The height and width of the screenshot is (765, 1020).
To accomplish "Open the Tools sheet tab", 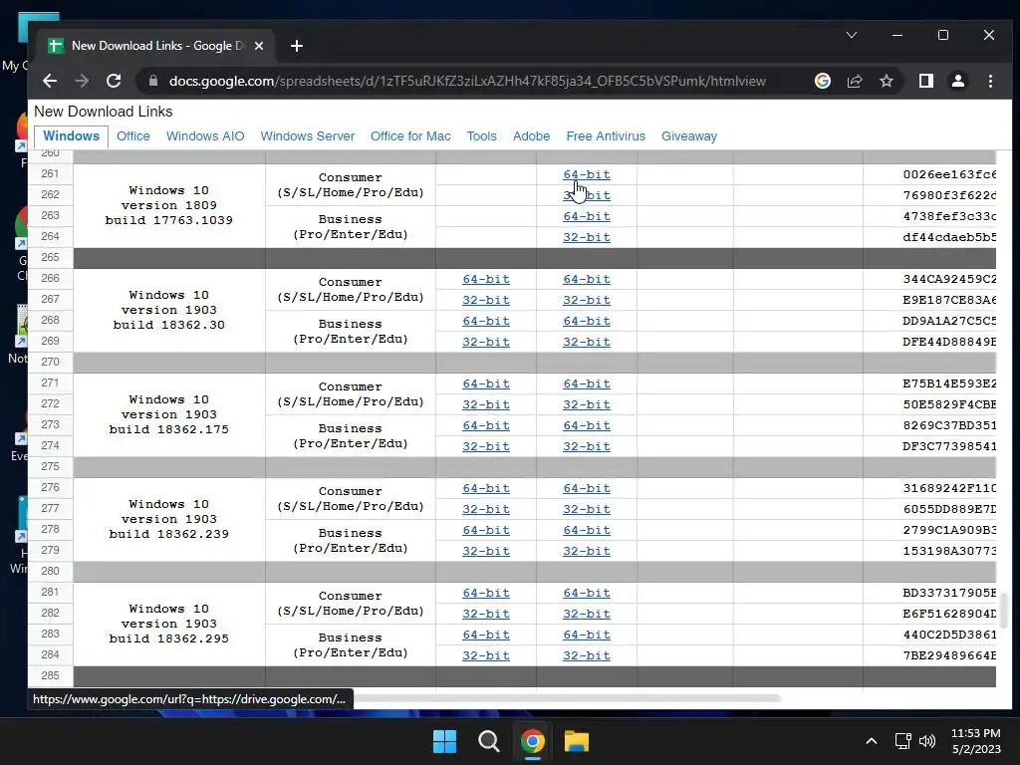I will (481, 135).
